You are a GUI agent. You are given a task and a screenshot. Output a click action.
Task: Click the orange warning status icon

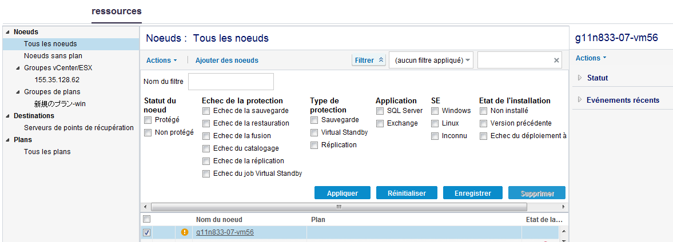[x=185, y=232]
